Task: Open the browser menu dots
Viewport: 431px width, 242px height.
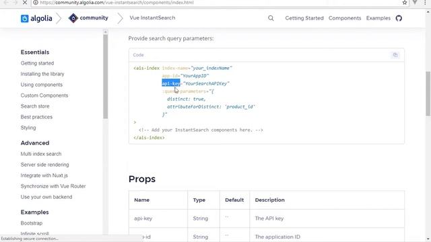Action: 425,3
